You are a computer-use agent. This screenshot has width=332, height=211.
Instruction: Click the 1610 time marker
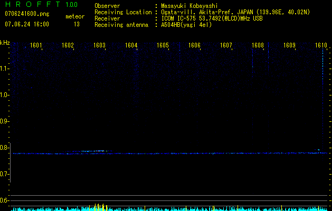click(x=321, y=45)
